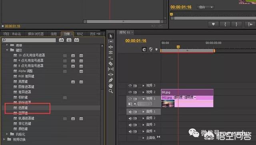The height and width of the screenshot is (145, 256).
Task: Select the 颜色键 effect
Action: point(23,129)
